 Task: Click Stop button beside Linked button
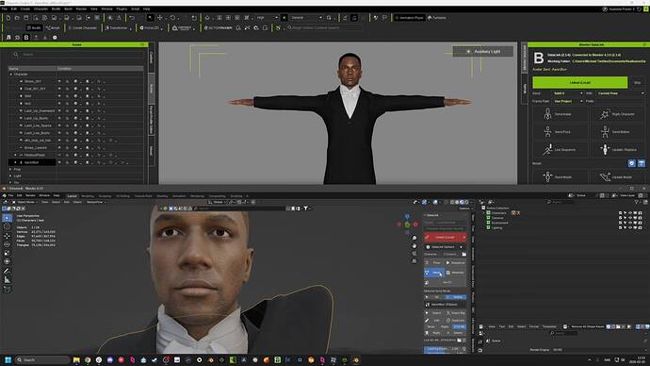tap(637, 83)
